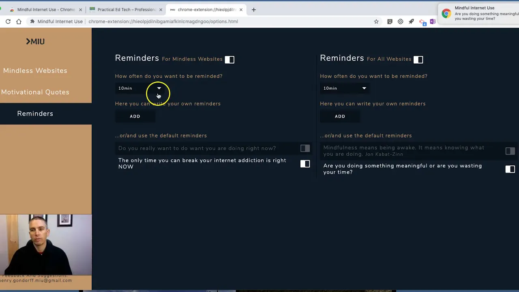This screenshot has height=292, width=519.
Task: Click the 'Mindfulness means being awake' quote text
Action: 404,151
